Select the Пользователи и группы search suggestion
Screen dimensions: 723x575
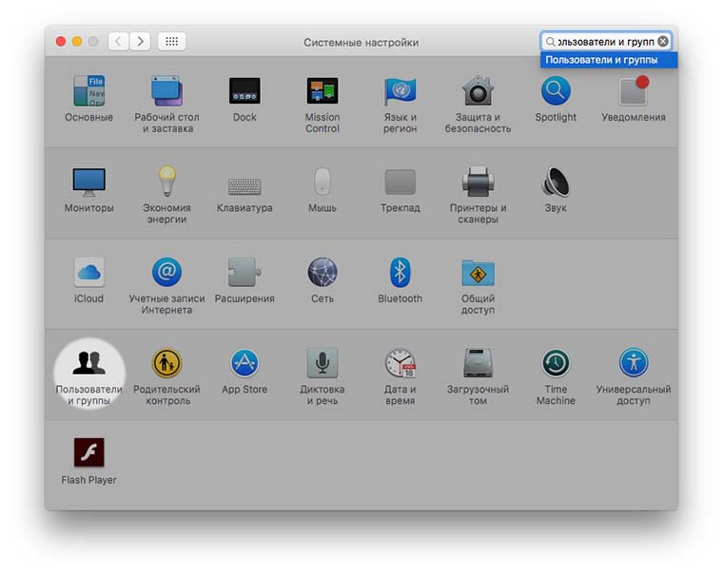609,60
